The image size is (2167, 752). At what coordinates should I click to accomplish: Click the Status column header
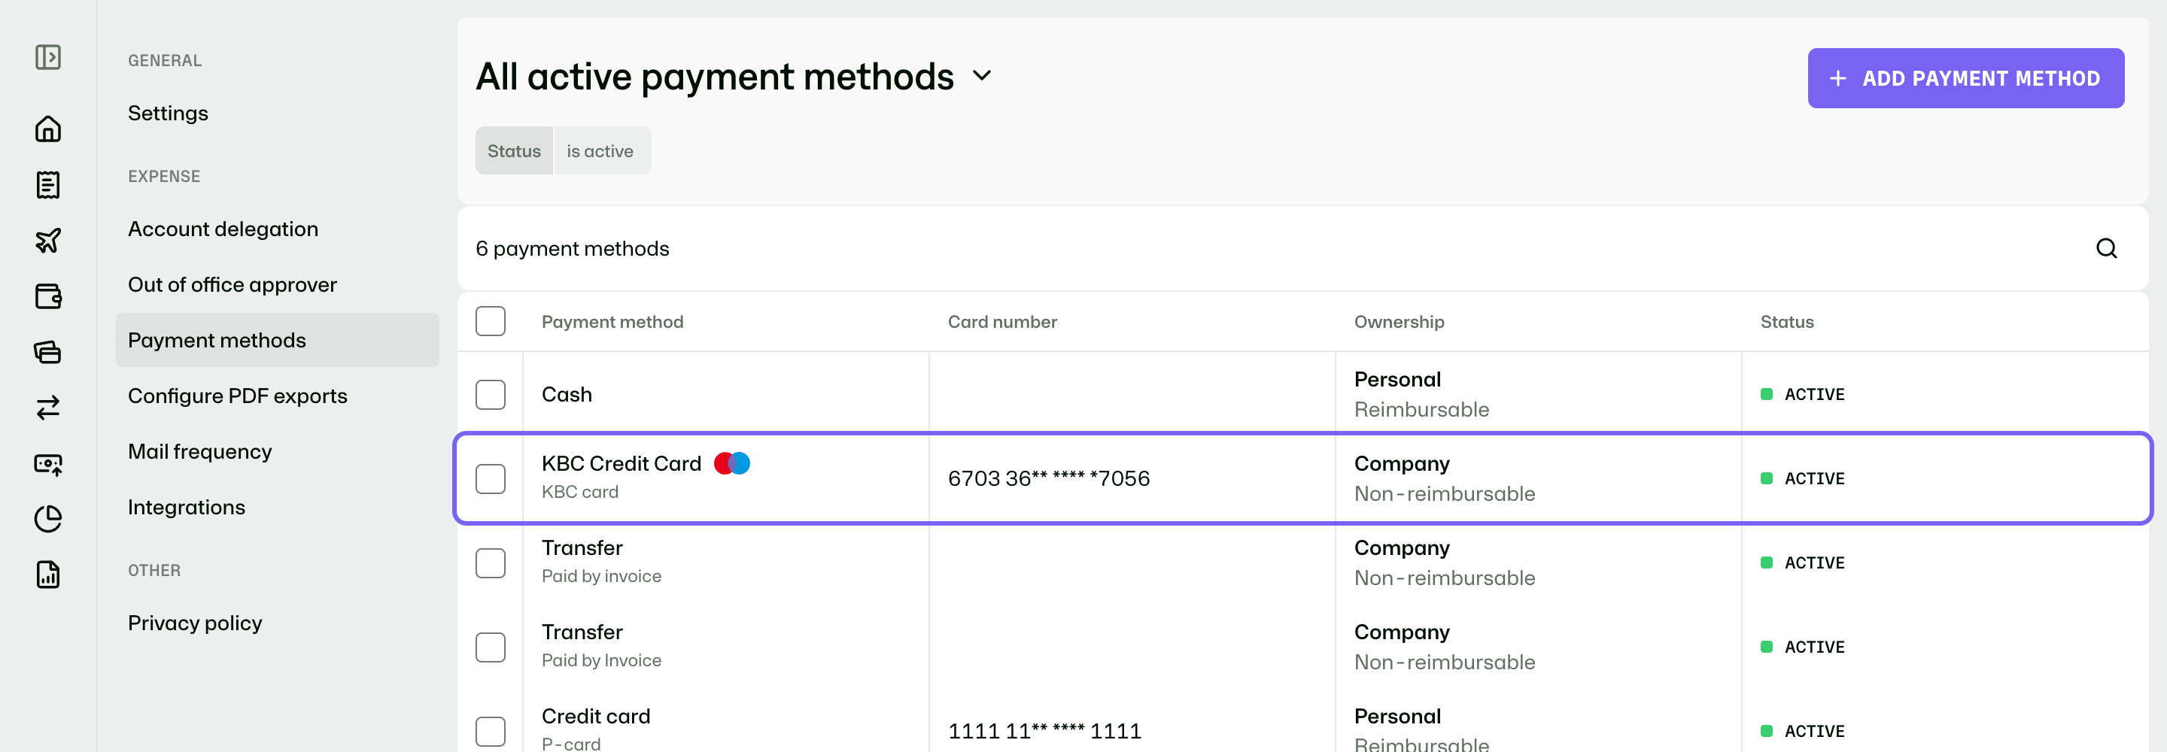coord(1787,321)
